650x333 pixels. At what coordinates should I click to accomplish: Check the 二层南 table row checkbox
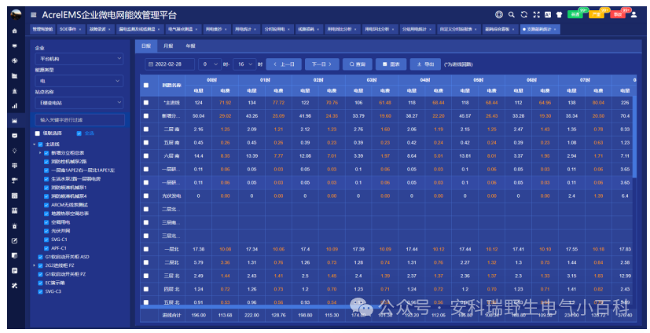(146, 130)
